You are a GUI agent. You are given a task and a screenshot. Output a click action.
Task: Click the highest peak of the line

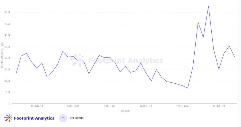[208, 7]
